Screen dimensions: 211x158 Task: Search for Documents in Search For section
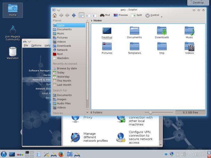[x=69, y=95]
